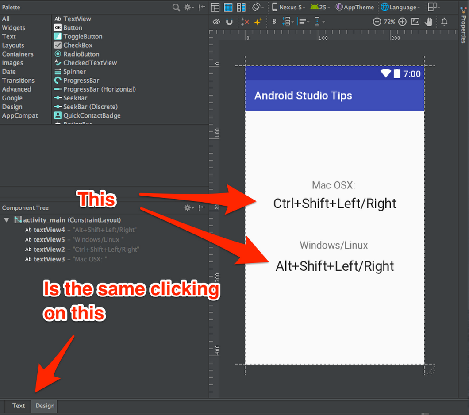The height and width of the screenshot is (415, 469).
Task: Select Images palette category
Action: (12, 63)
